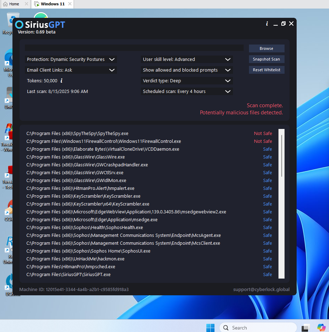Screen dimensions: 329x332
Task: Select the msedge.exe row
Action: [x=149, y=219]
